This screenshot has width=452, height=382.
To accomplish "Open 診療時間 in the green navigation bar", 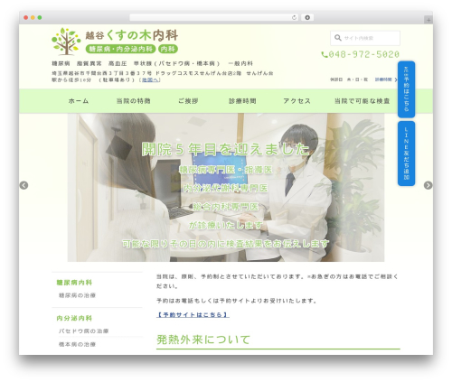I will [242, 101].
